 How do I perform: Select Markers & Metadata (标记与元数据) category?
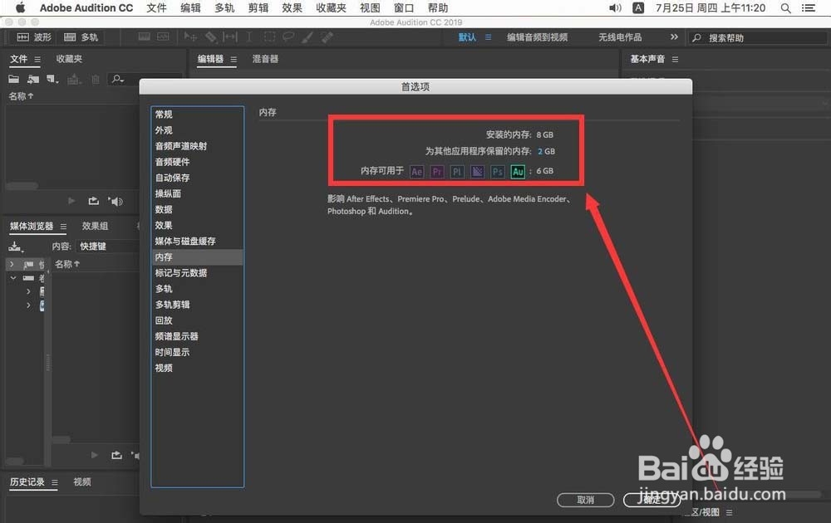tap(197, 272)
